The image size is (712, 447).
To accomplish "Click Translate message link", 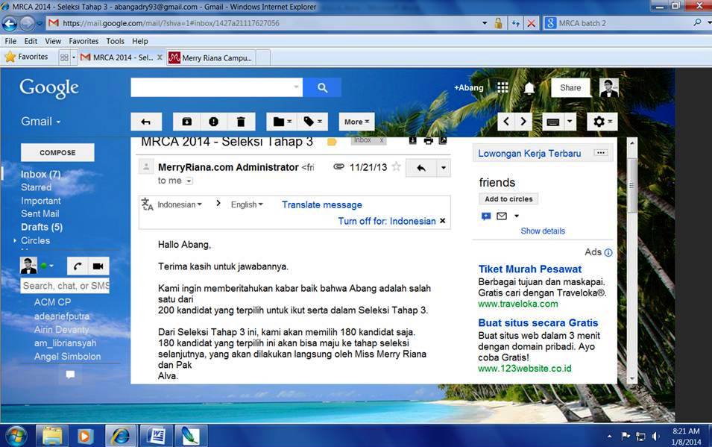I will pyautogui.click(x=322, y=204).
